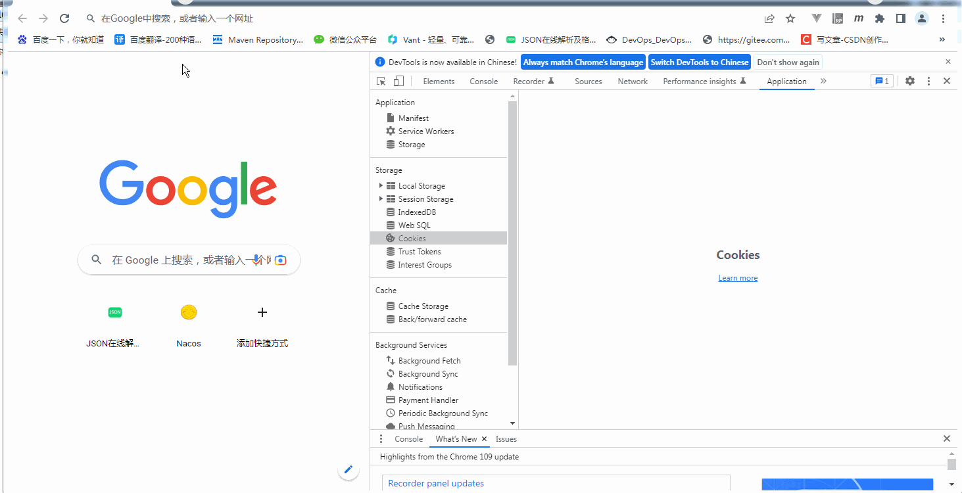Viewport: 962px width, 493px height.
Task: Open the drawer Console tab
Action: (x=409, y=439)
